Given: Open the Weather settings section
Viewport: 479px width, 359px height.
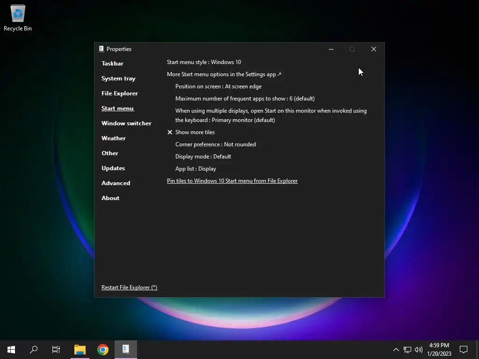Looking at the screenshot, I should pyautogui.click(x=113, y=138).
